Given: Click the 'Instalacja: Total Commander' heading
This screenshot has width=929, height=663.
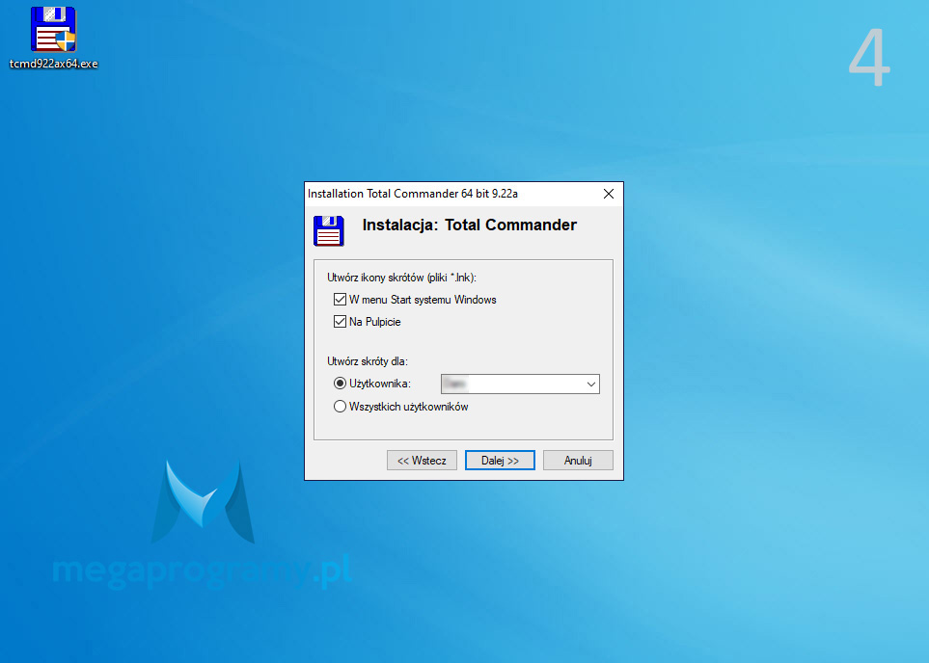Looking at the screenshot, I should (x=469, y=225).
